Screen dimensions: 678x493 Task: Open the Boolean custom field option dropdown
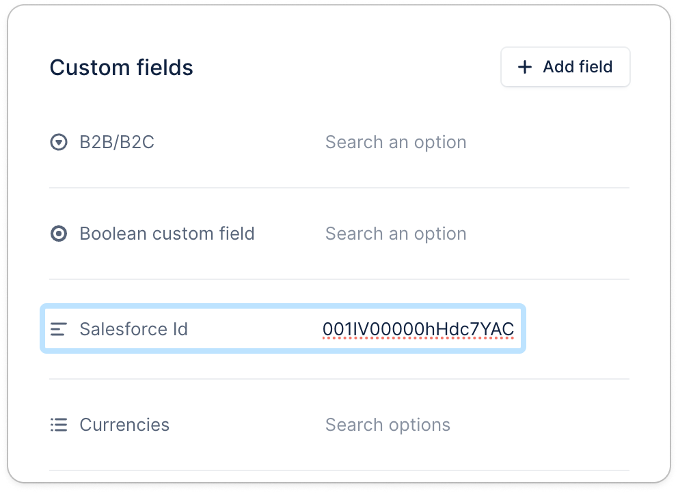pos(396,234)
